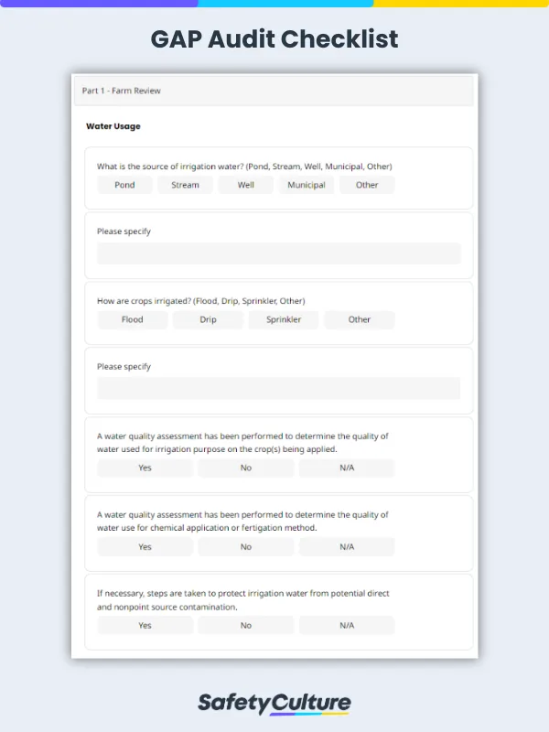Answer Yes for the fertigation water quality assessment
The width and height of the screenshot is (549, 732).
point(145,547)
